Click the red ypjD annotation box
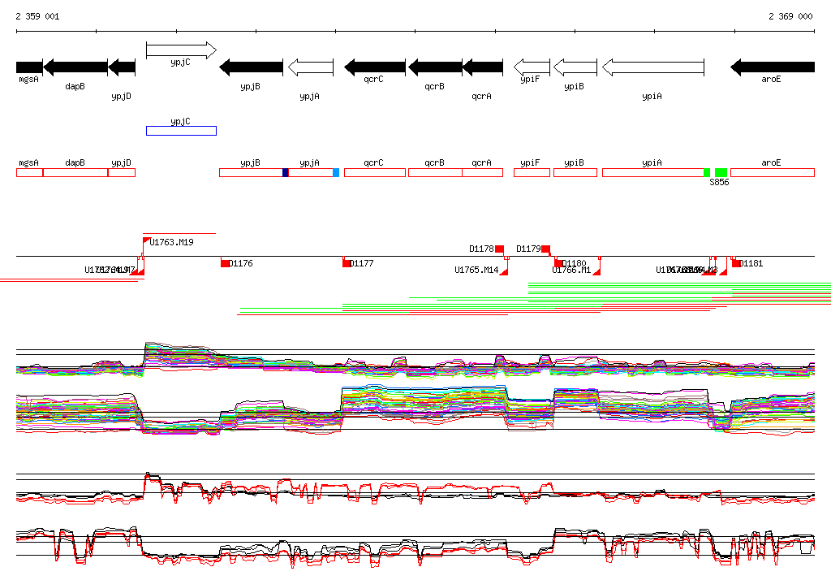The image size is (831, 580). click(x=122, y=172)
